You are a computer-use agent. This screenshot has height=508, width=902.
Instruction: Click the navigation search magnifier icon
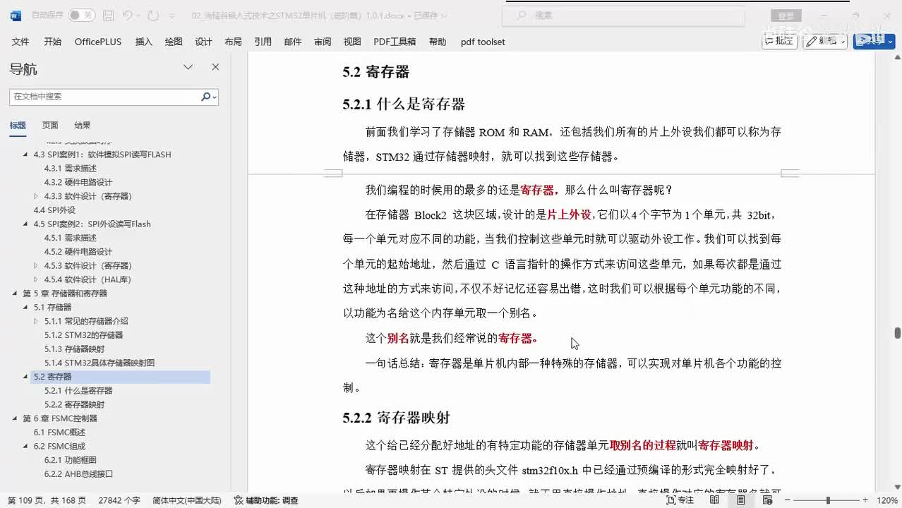click(x=206, y=97)
